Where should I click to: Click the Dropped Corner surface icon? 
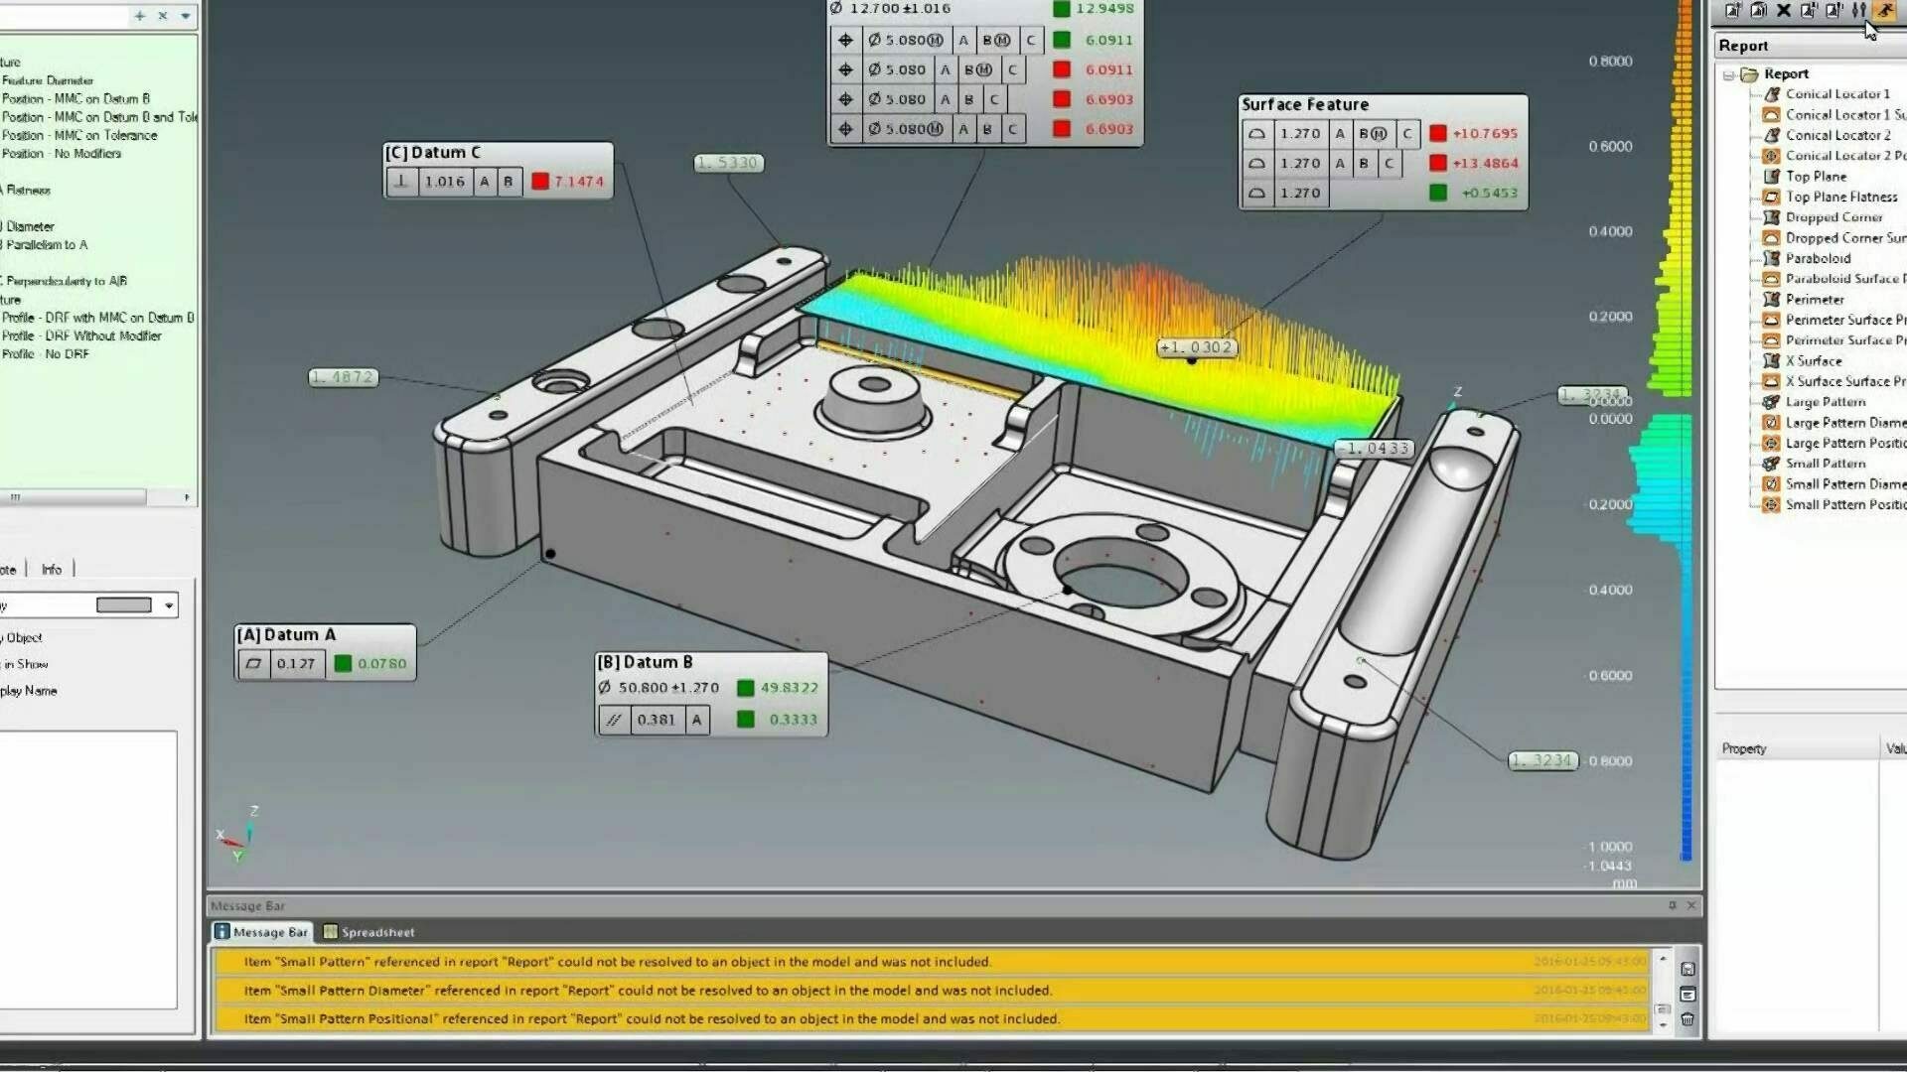(1771, 238)
